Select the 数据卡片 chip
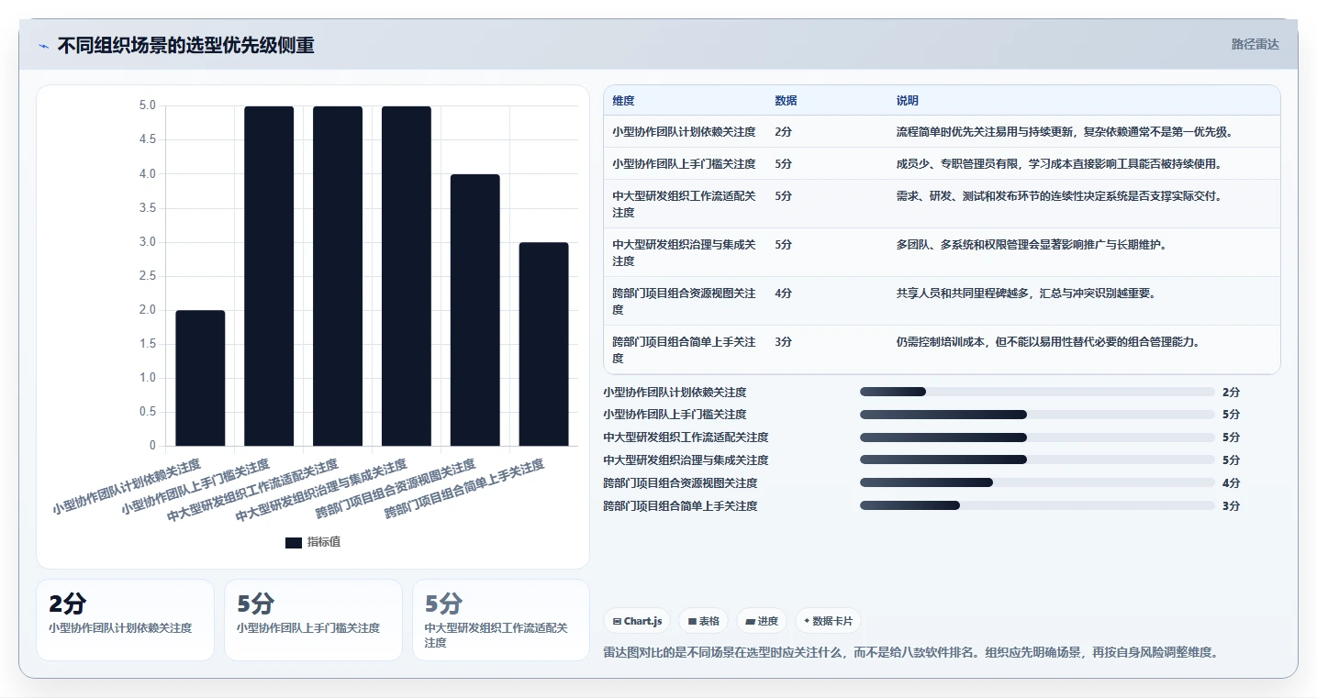 pos(828,621)
